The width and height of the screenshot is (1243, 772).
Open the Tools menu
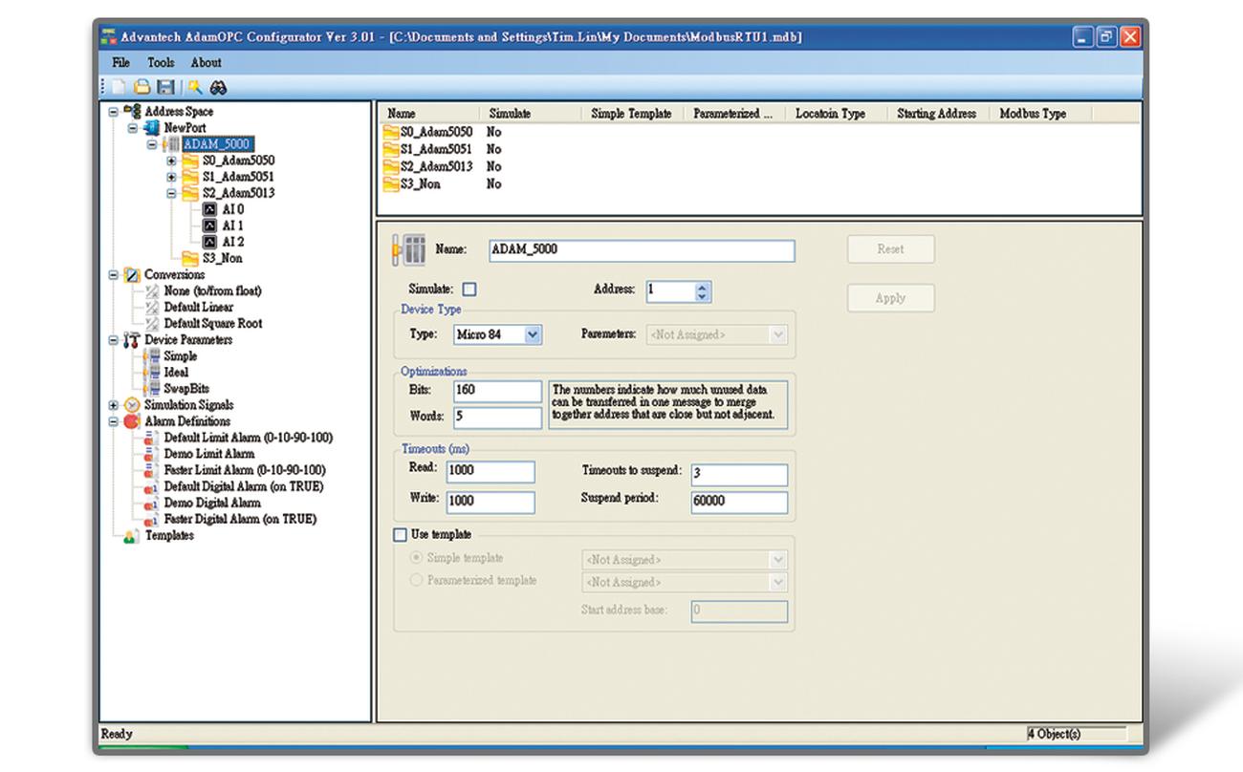[x=161, y=62]
